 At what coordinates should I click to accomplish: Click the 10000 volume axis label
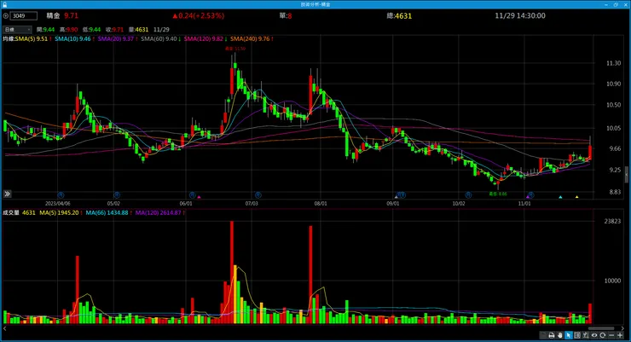coord(612,281)
